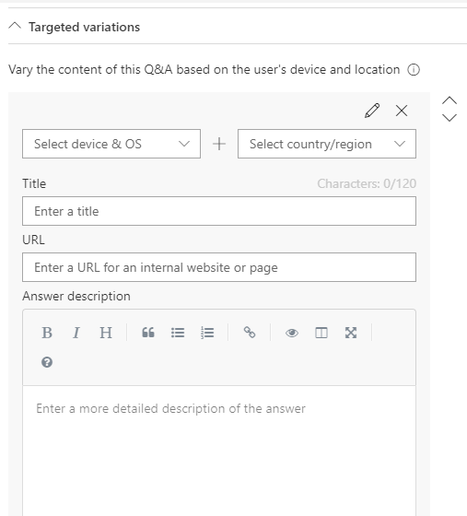
Task: Toggle preview with the eye icon
Action: click(x=292, y=333)
